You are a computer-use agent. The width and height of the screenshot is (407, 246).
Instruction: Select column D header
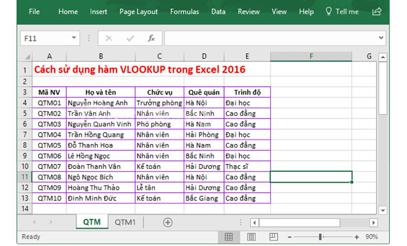tap(204, 56)
